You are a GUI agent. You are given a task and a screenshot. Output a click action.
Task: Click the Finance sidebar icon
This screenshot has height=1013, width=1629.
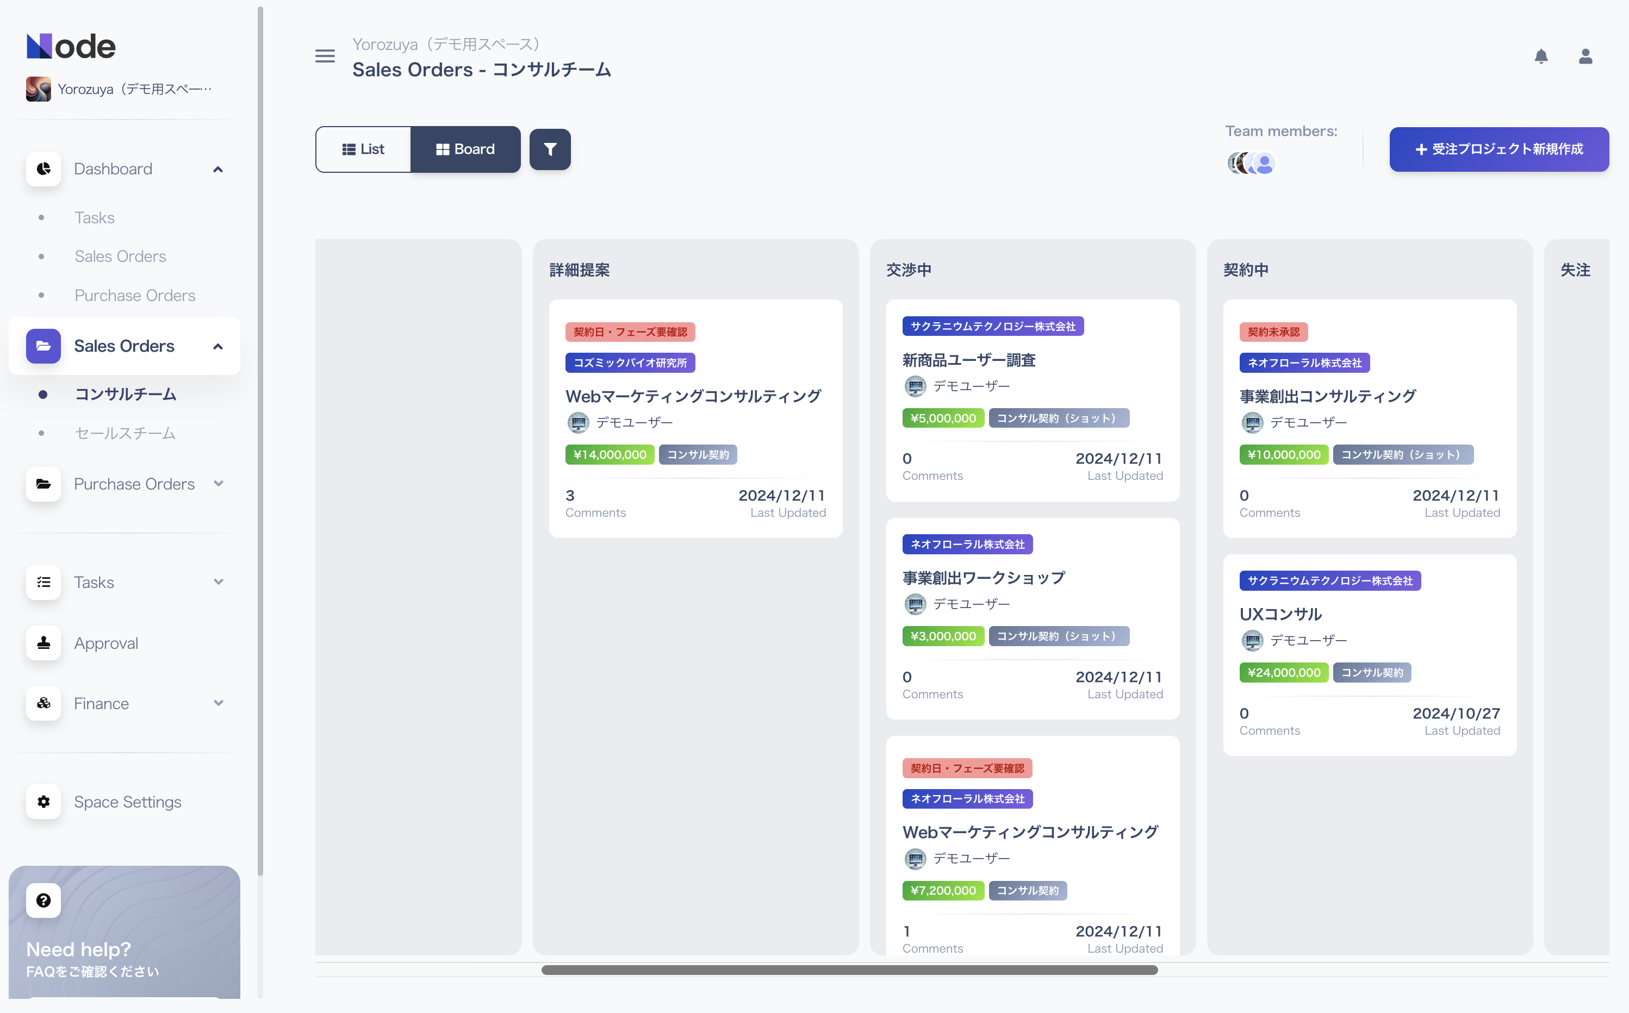(43, 703)
